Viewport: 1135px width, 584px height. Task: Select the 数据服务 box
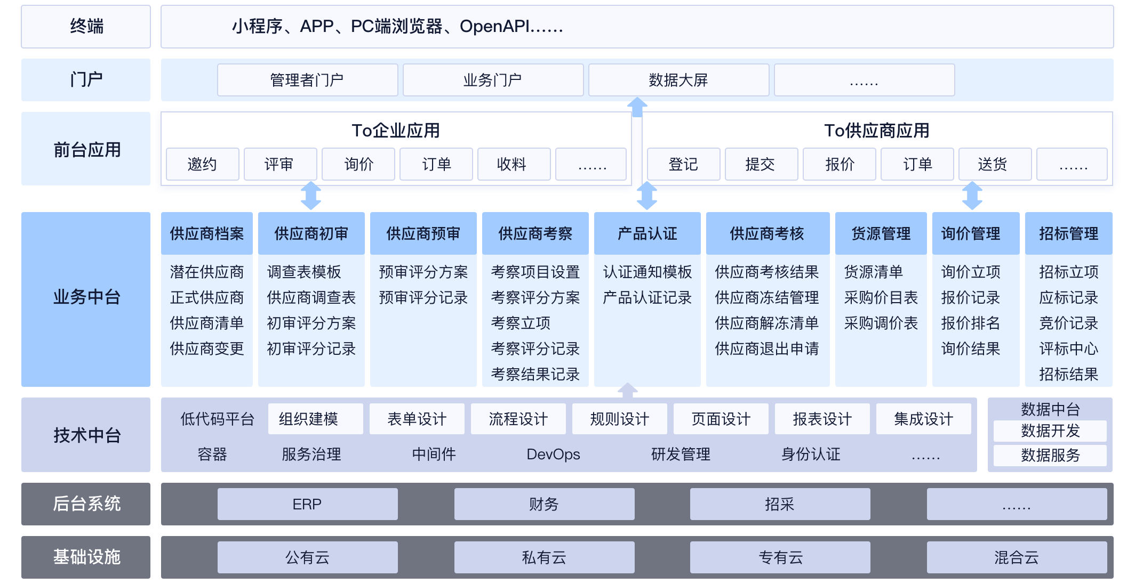tap(1050, 455)
